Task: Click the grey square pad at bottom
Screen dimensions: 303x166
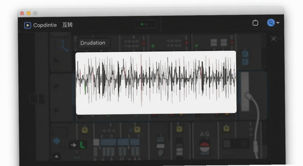Action: click(x=96, y=142)
